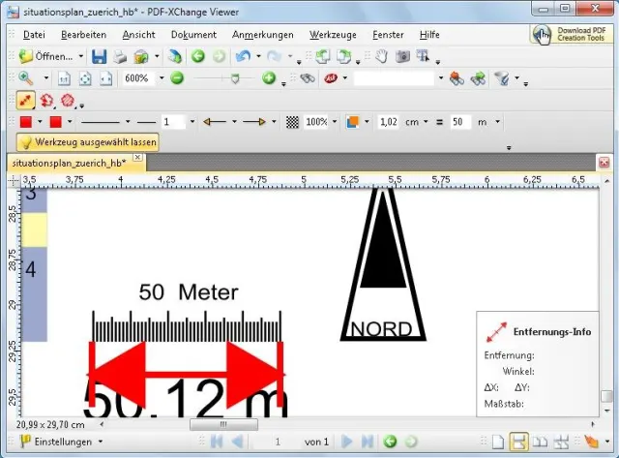Switch to continuous page layout

(x=518, y=442)
